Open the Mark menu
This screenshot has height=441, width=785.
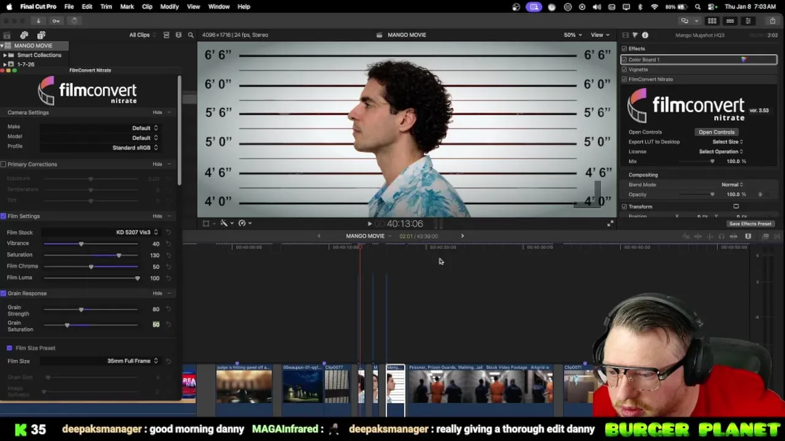click(127, 7)
